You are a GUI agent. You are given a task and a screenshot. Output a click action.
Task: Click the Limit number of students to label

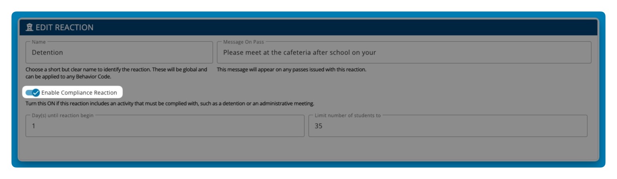348,115
